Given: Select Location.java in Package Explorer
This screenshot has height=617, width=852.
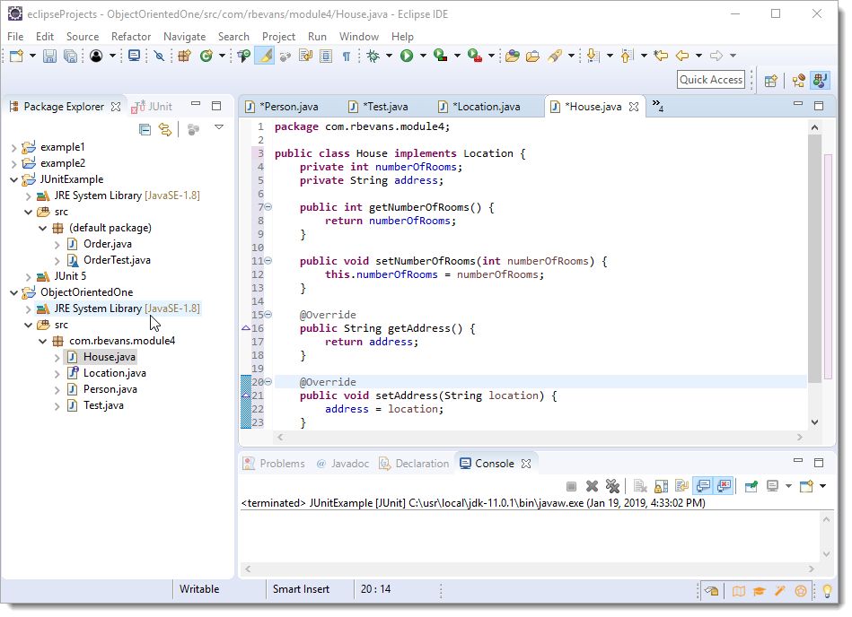Looking at the screenshot, I should pyautogui.click(x=115, y=373).
